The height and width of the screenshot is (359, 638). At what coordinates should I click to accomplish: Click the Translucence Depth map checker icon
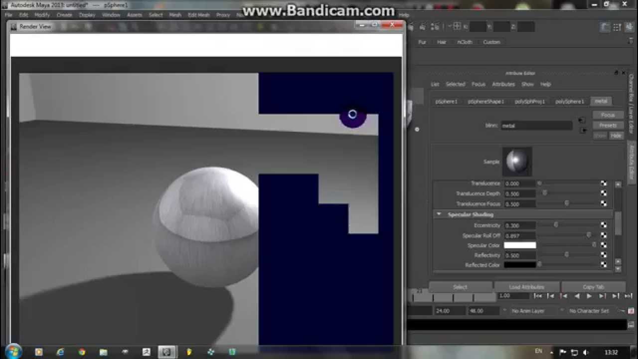pos(604,193)
